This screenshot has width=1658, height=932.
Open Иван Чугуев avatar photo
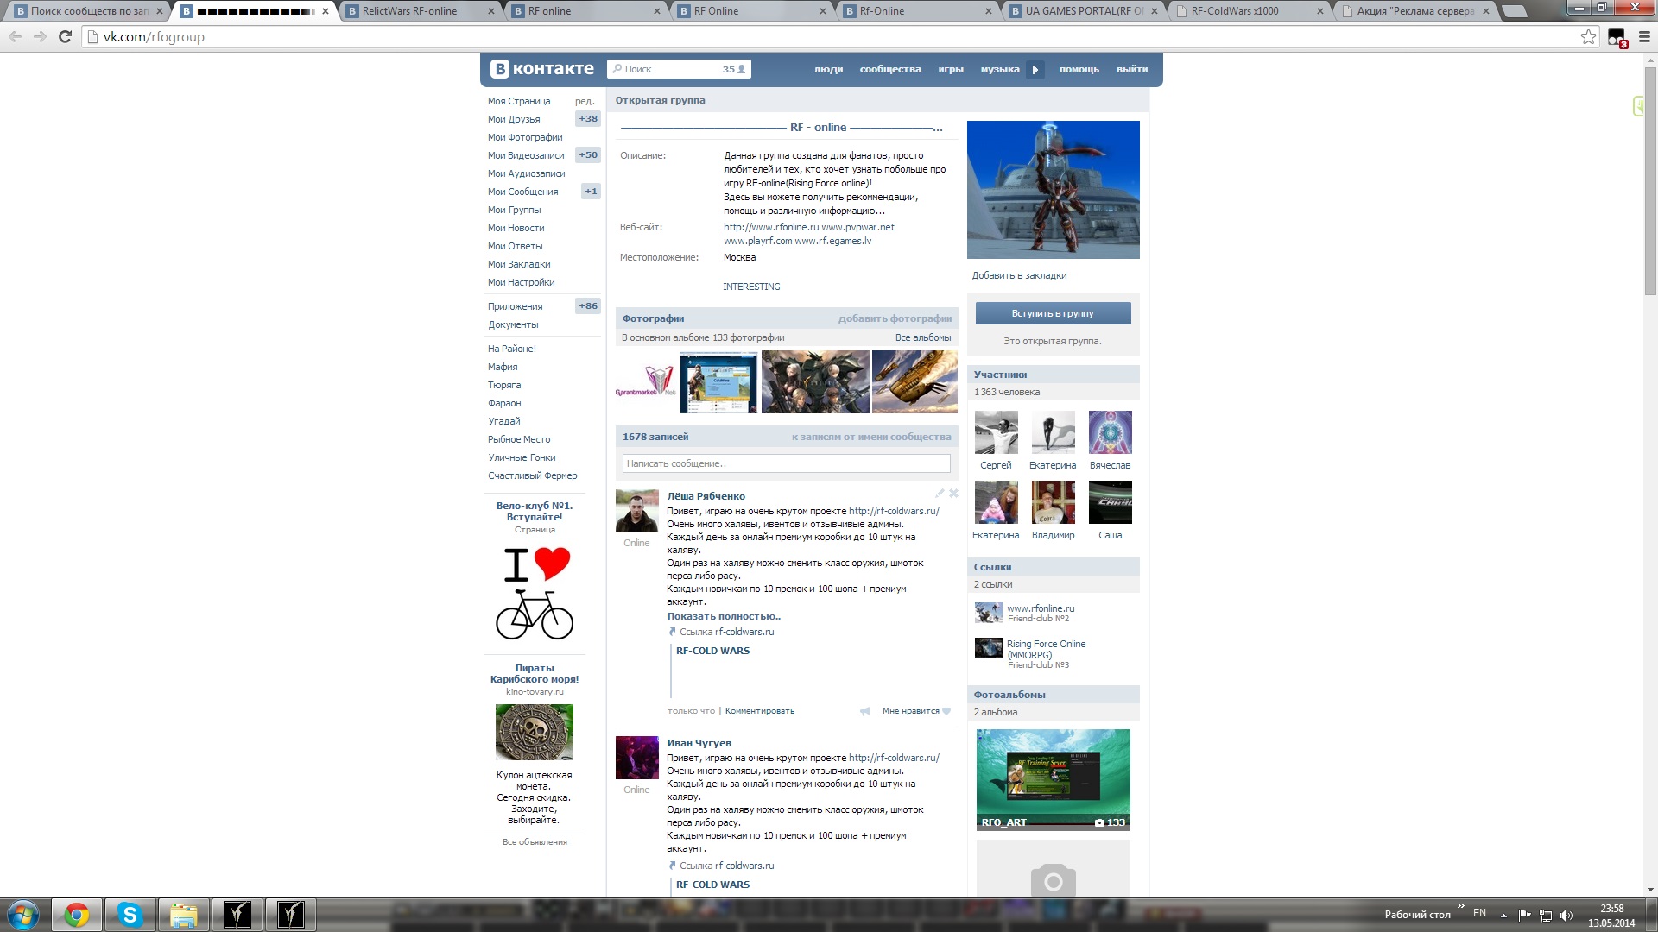coord(636,758)
